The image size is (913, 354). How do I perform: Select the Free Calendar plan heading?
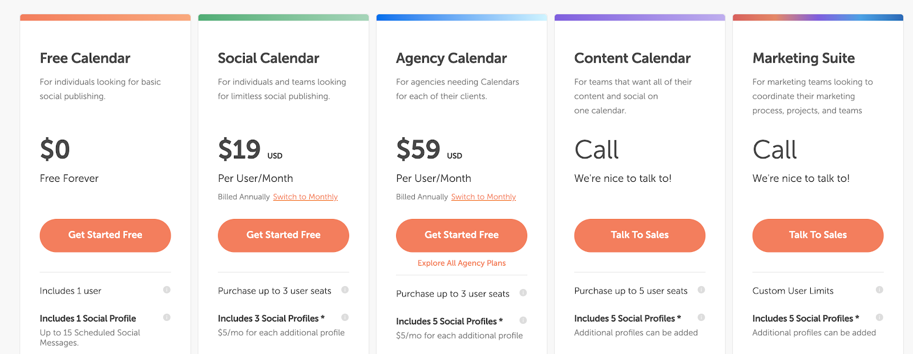(85, 58)
